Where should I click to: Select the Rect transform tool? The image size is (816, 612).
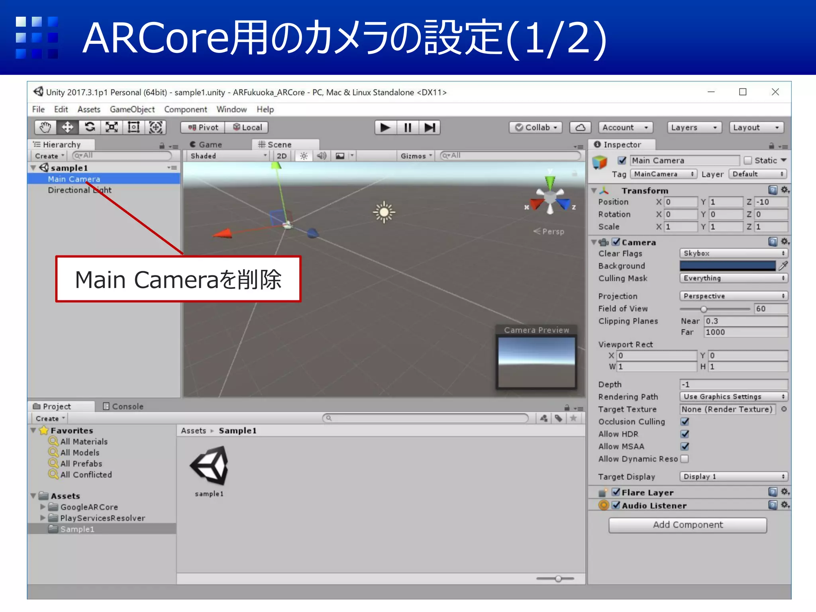pos(133,127)
